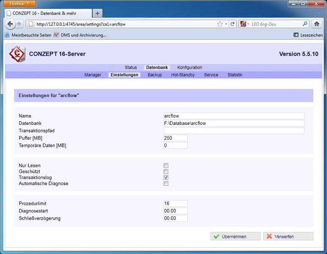The height and width of the screenshot is (254, 327).
Task: Click the Version 5.5.10 text
Action: pyautogui.click(x=299, y=54)
